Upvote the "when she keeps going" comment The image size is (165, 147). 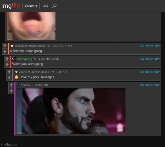5,46
